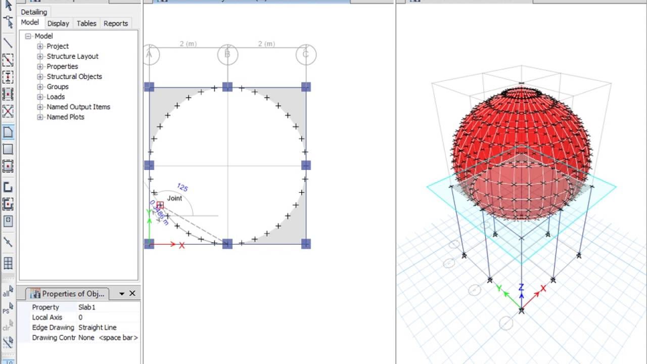Pick the Quick Draw Beams/Columns tool
The image size is (647, 364).
(8, 60)
